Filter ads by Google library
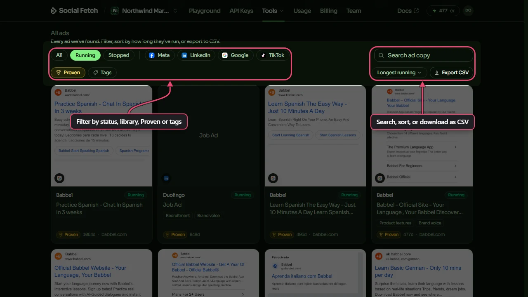528x297 pixels. click(236, 55)
